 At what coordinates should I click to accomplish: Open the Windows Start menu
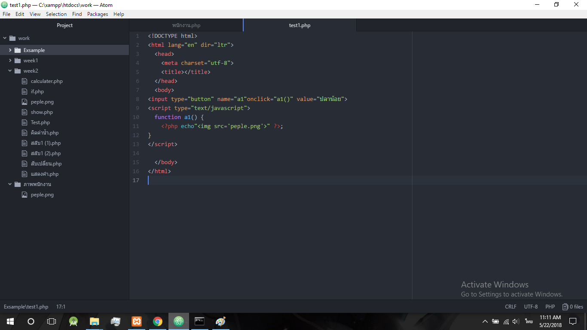click(x=10, y=321)
